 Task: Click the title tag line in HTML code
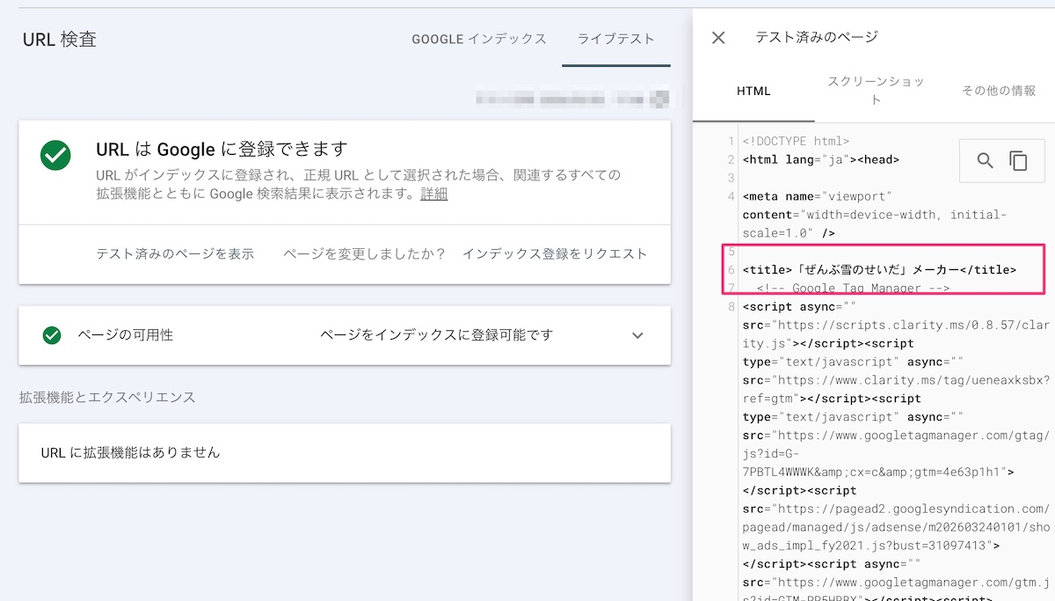[879, 269]
